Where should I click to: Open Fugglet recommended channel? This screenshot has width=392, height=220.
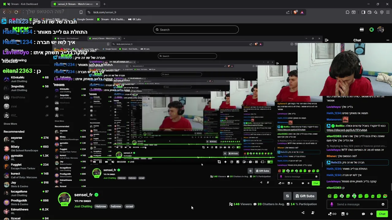coord(26,166)
